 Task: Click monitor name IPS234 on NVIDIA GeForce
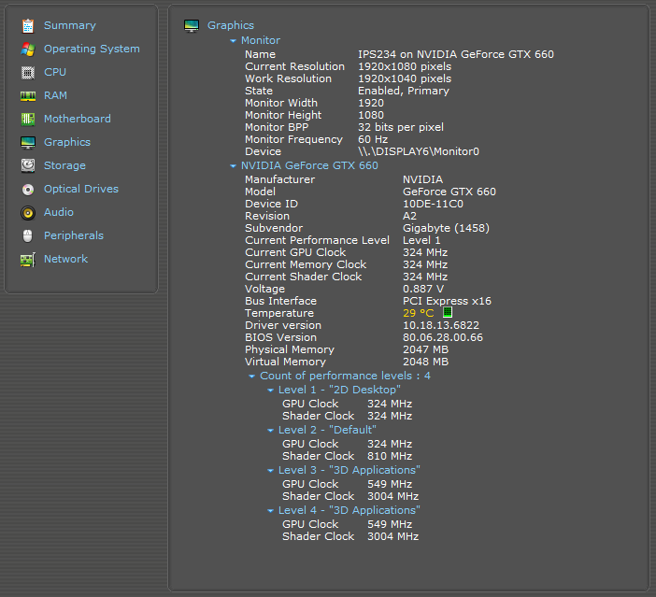click(456, 54)
